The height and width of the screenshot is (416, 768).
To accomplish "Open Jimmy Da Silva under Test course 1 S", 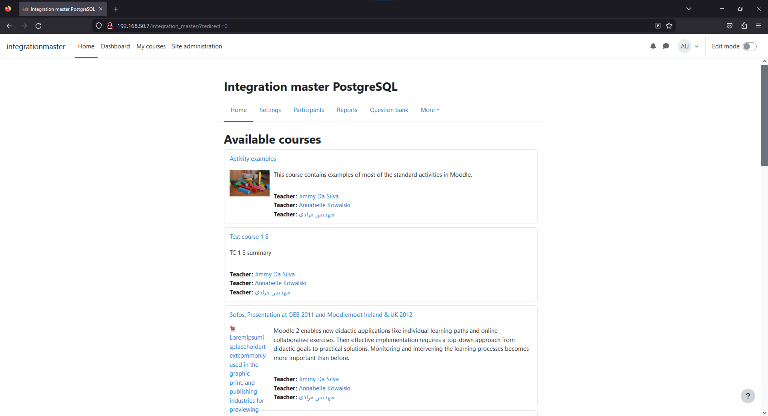I will coord(274,274).
